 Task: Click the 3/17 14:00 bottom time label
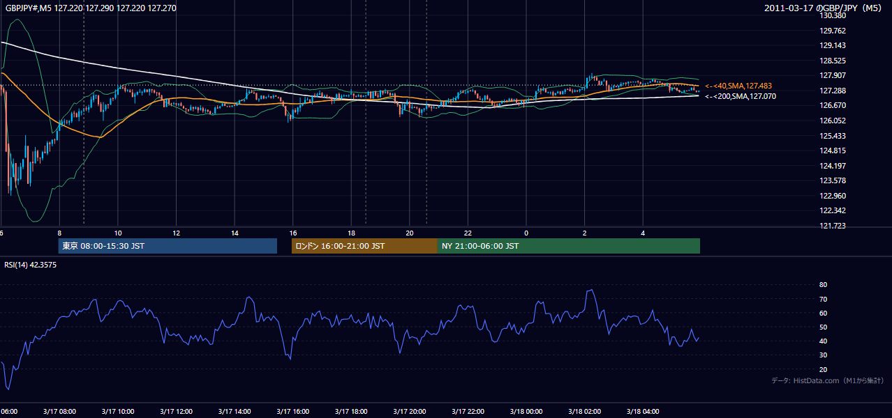pos(234,411)
